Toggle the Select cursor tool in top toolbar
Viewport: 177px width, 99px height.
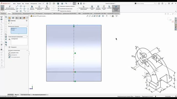coord(74,4)
